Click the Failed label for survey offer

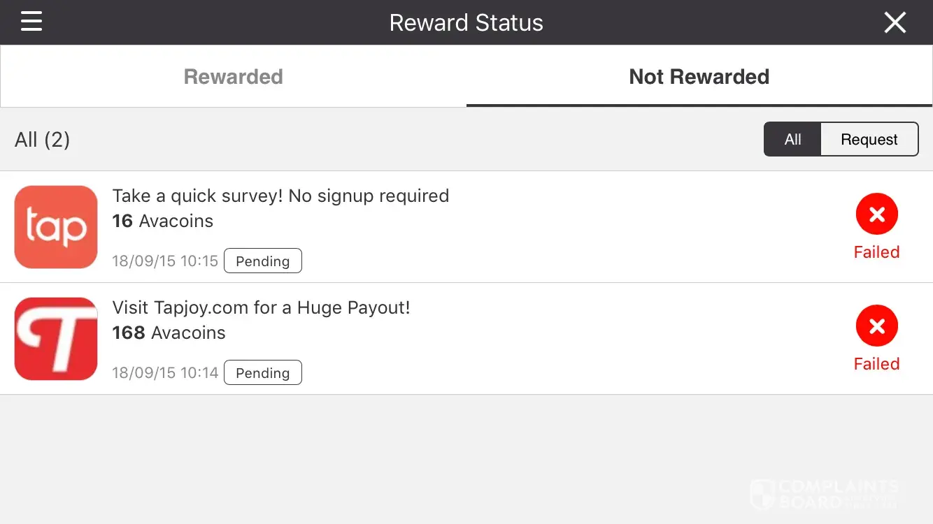click(x=876, y=252)
